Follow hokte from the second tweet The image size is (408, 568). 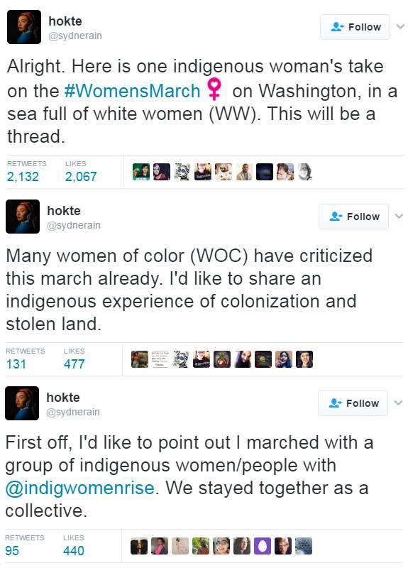coord(353,217)
